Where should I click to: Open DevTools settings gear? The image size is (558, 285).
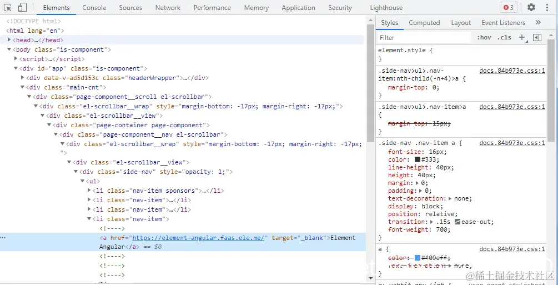click(x=531, y=7)
